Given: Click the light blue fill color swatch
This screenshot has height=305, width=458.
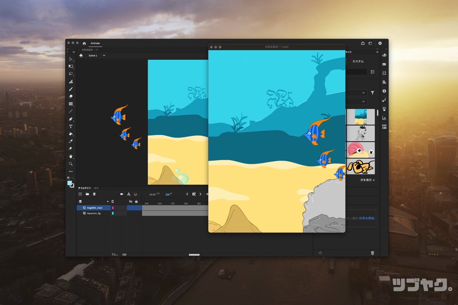Looking at the screenshot, I should (x=69, y=183).
